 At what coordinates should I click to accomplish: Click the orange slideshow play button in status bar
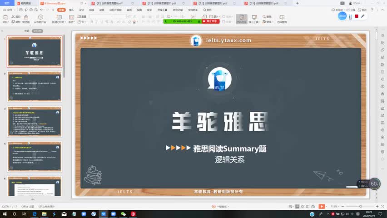click(322, 206)
